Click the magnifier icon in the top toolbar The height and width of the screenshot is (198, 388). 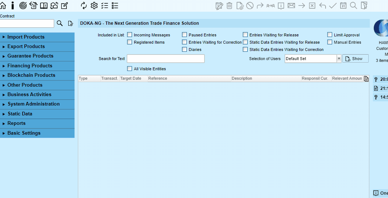click(354, 5)
